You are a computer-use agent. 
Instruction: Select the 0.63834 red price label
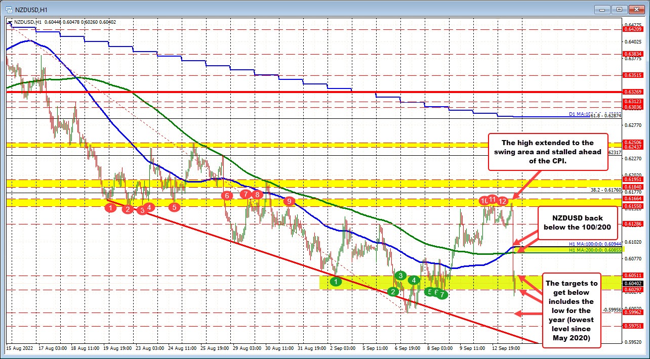[x=632, y=54]
